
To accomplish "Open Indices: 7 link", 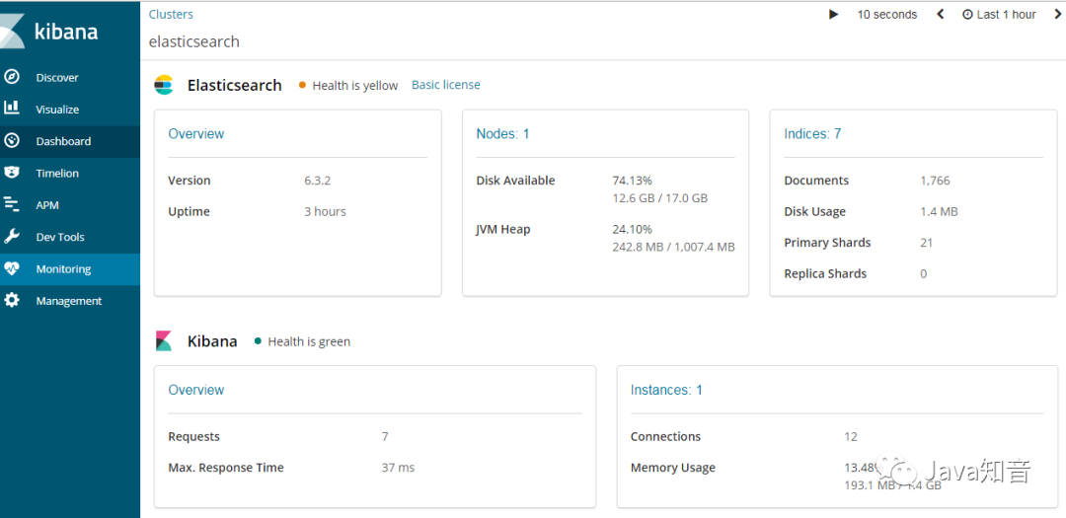I will tap(812, 134).
